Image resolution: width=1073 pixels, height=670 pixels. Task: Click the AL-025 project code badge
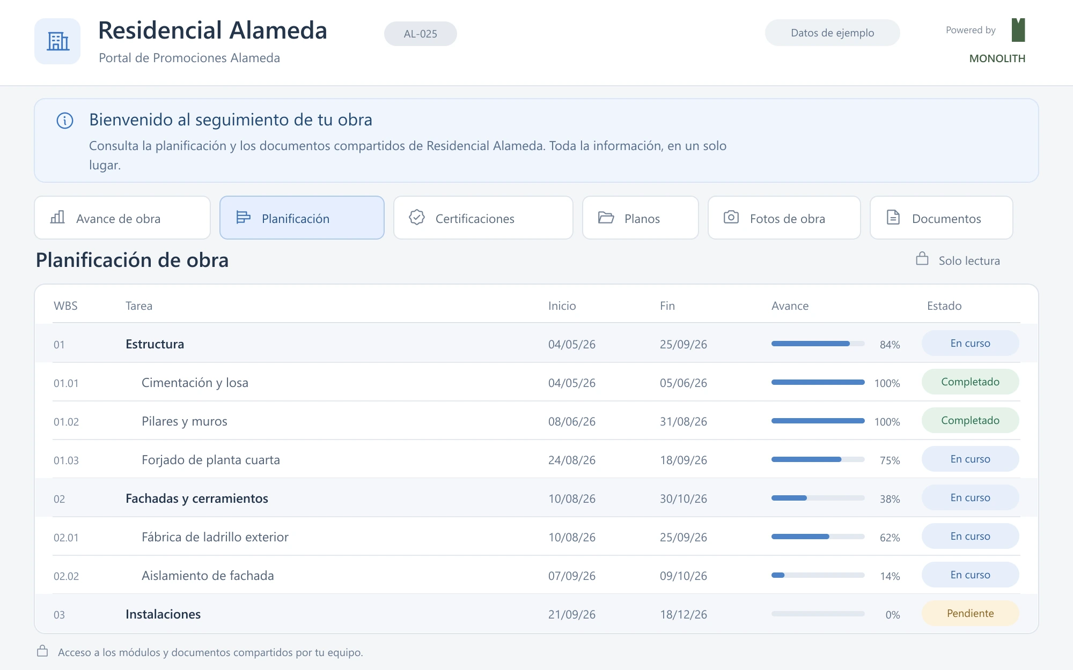(x=421, y=34)
